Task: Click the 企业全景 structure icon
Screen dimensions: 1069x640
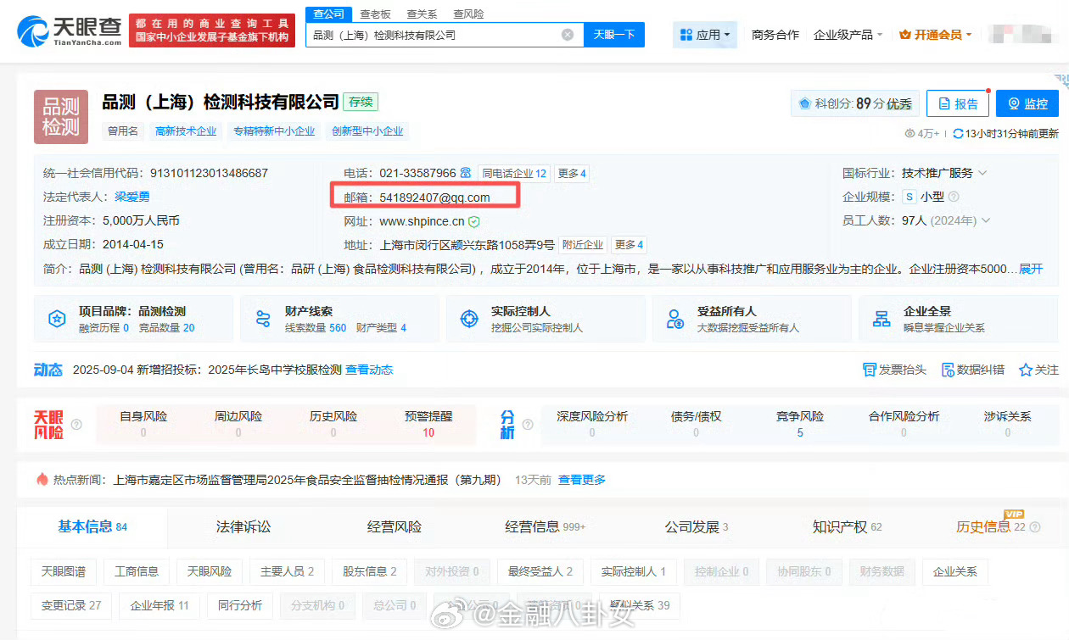Action: pos(882,319)
